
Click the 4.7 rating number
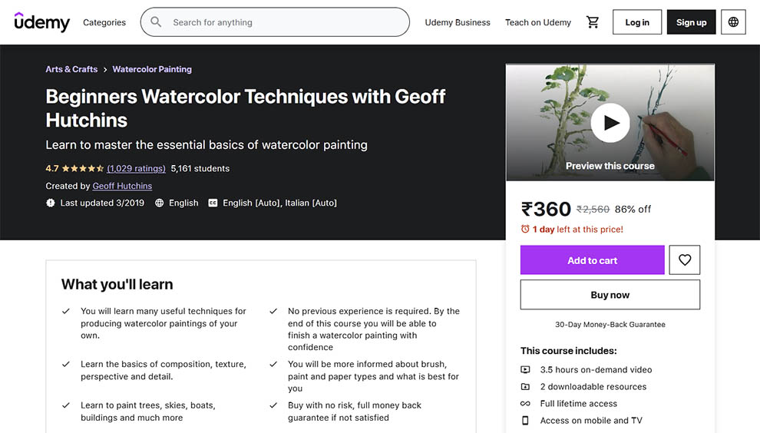coord(52,168)
